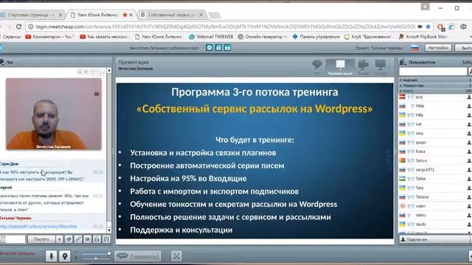
Task: Click the person icon in serge1971 row
Action: (469, 170)
